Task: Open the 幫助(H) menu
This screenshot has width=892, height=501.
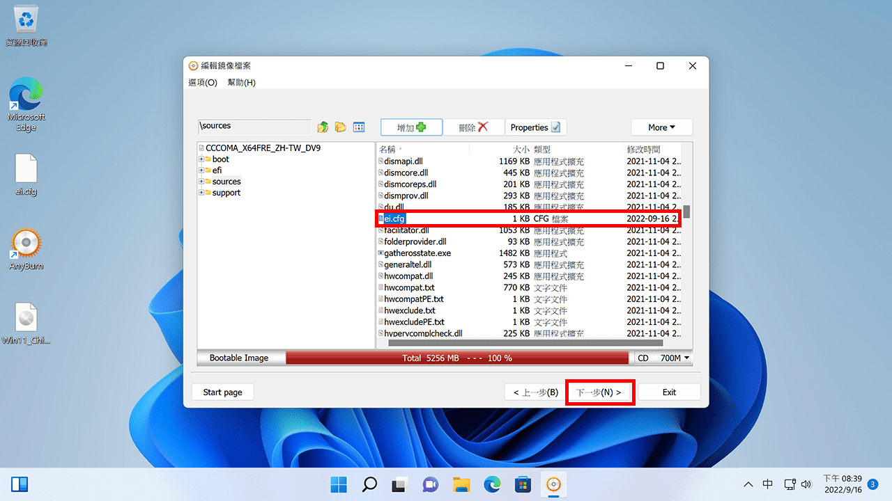Action: (242, 82)
